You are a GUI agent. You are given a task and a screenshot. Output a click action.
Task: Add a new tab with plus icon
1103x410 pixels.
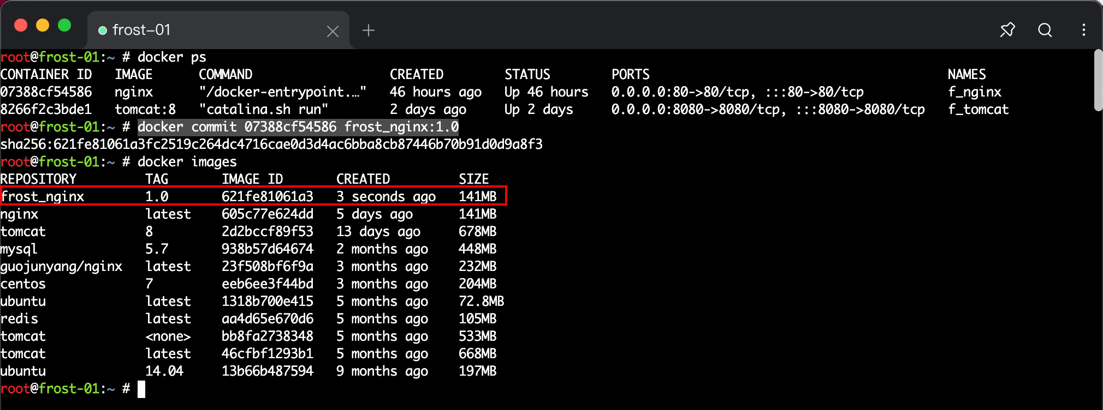(x=369, y=31)
